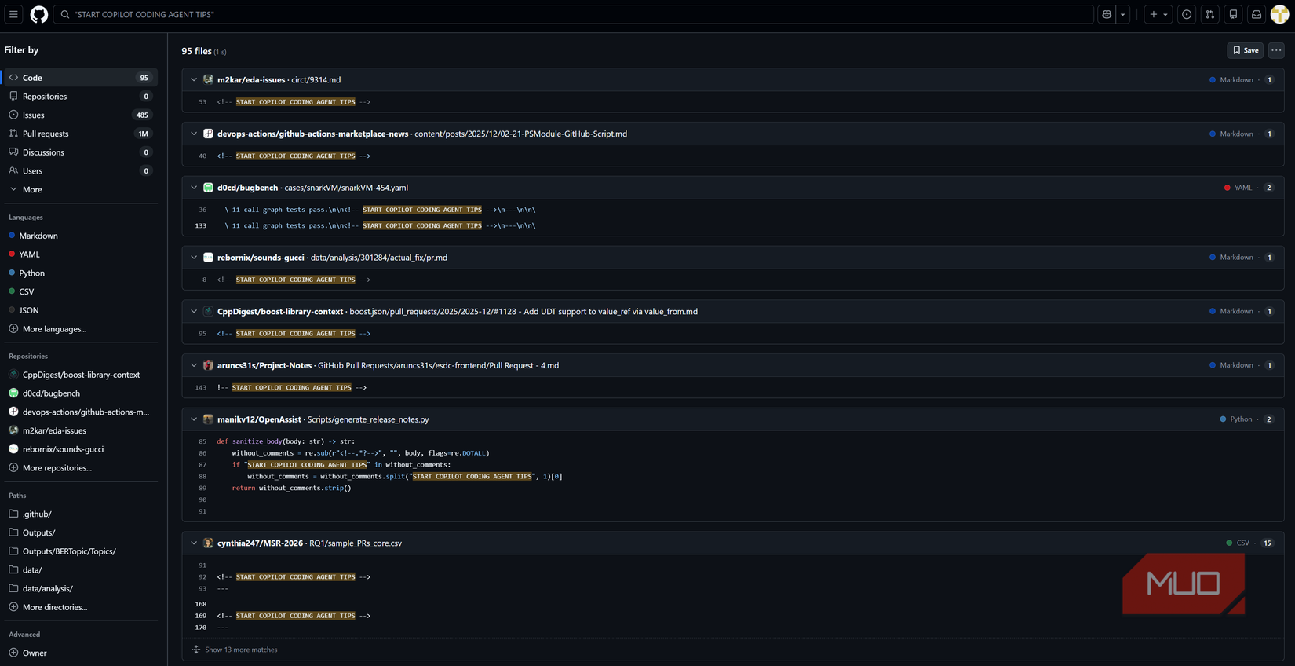Viewport: 1295px width, 666px height.
Task: Select the Code filter
Action: pos(81,78)
